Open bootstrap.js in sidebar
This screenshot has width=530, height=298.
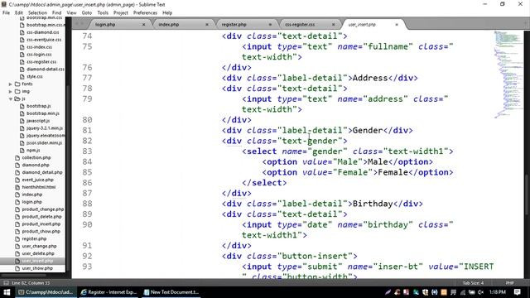(x=39, y=106)
